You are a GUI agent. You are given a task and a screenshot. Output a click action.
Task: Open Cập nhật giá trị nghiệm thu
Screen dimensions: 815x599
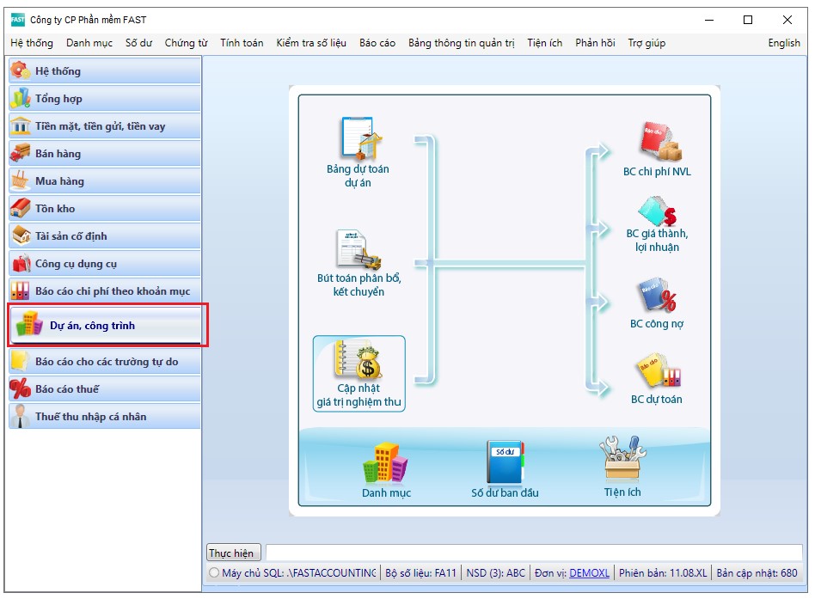358,361
